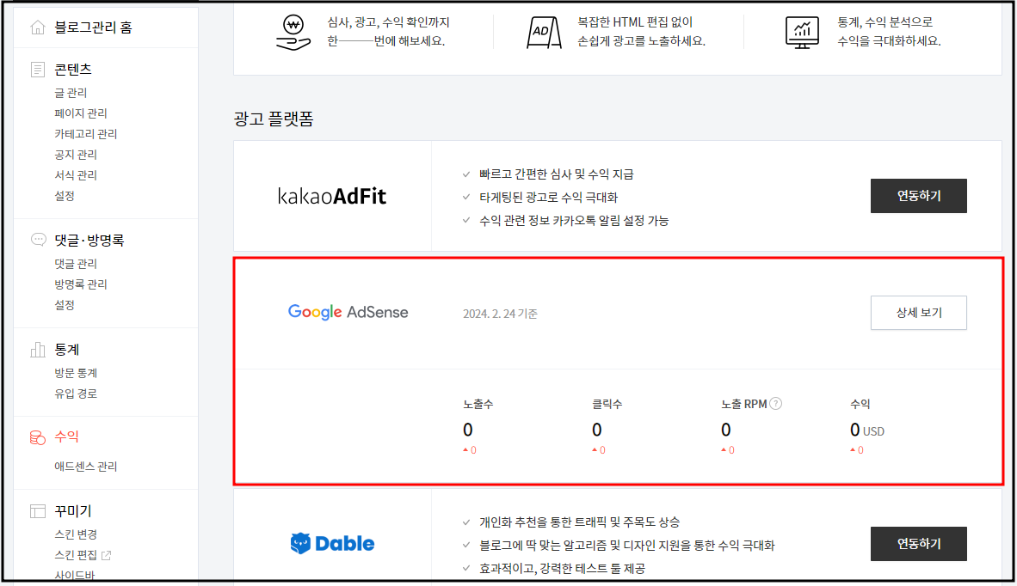
Task: Click the 통계 bar chart icon
Action: (x=38, y=350)
